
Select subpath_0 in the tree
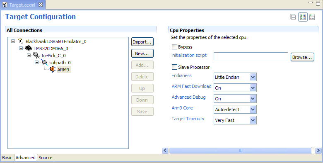pyautogui.click(x=60, y=63)
